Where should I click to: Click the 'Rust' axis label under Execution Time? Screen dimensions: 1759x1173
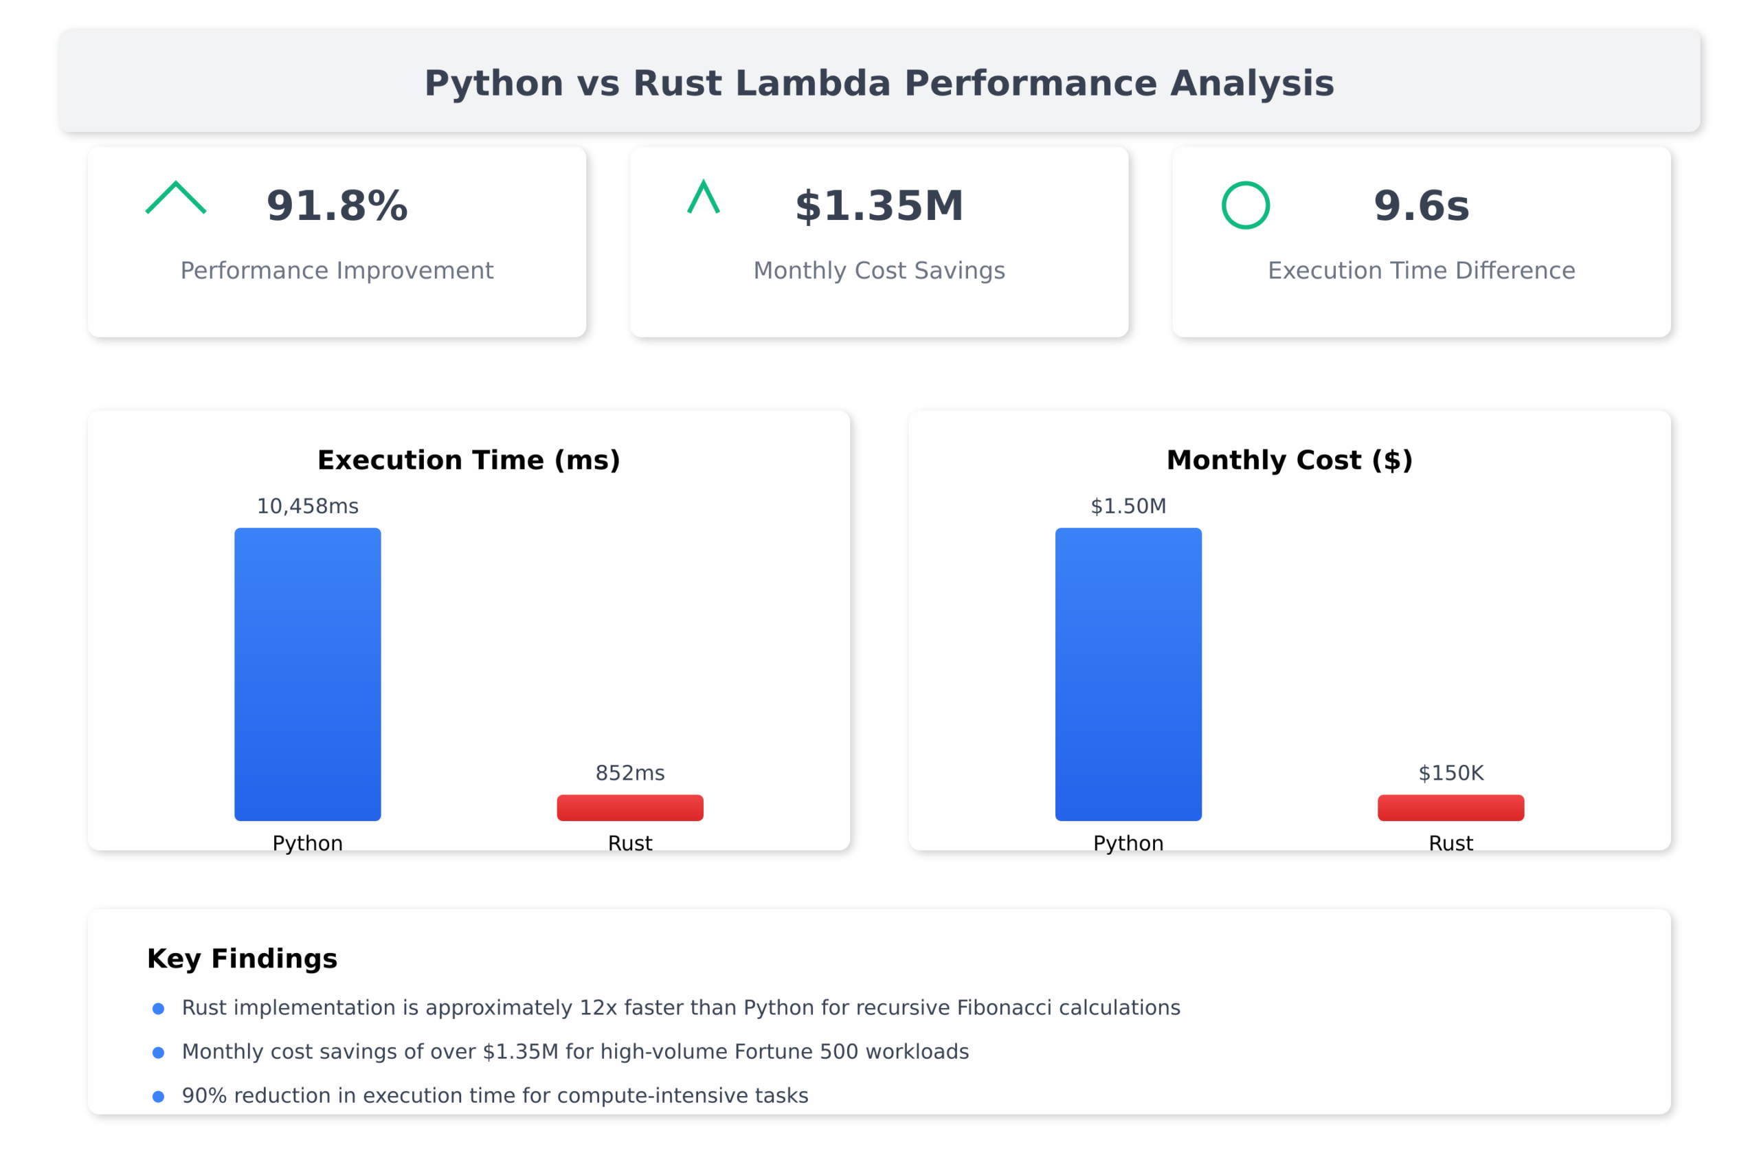pos(631,844)
